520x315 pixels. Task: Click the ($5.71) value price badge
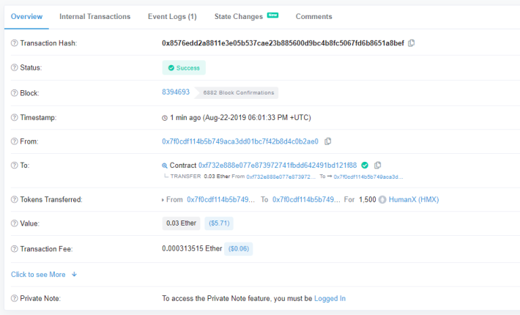(219, 223)
